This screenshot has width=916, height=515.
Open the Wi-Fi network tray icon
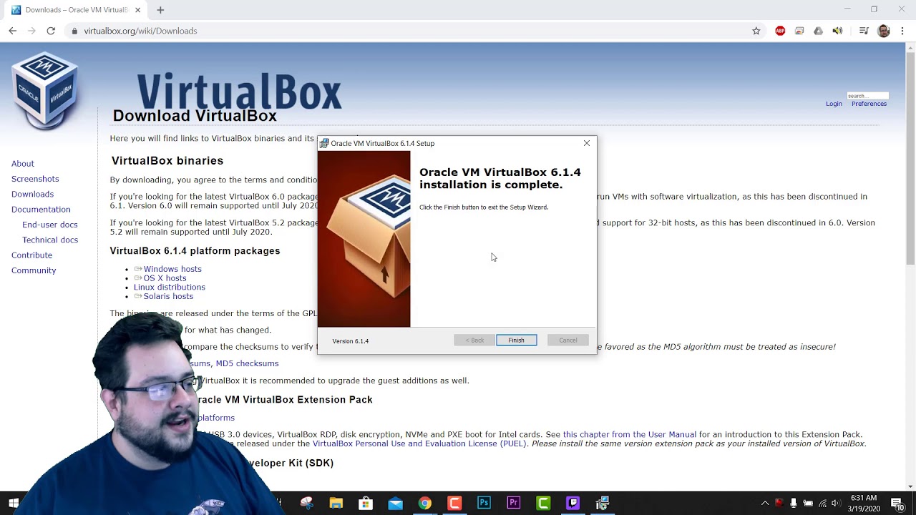822,503
